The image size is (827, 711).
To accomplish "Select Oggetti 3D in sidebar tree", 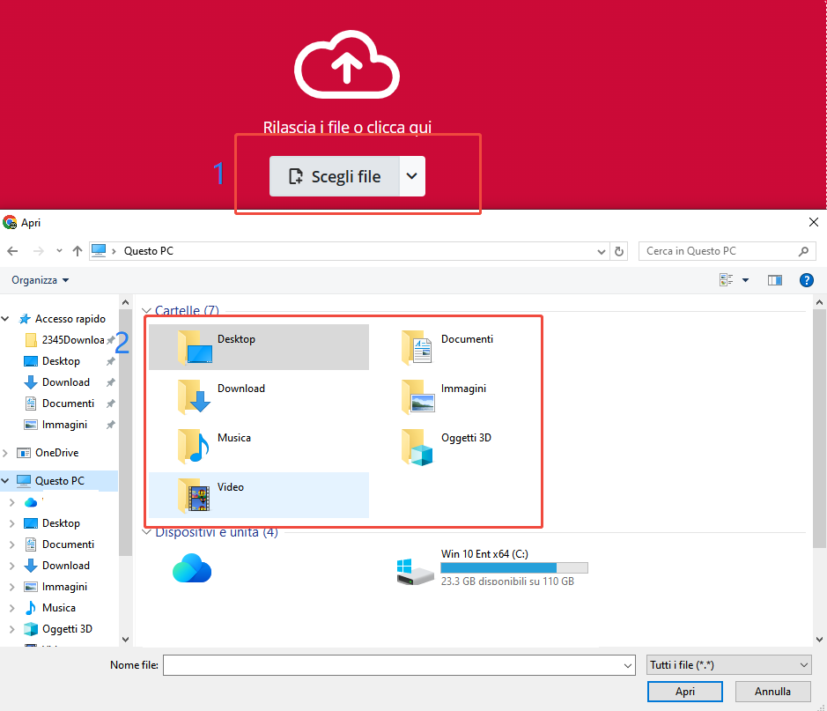I will coord(67,629).
